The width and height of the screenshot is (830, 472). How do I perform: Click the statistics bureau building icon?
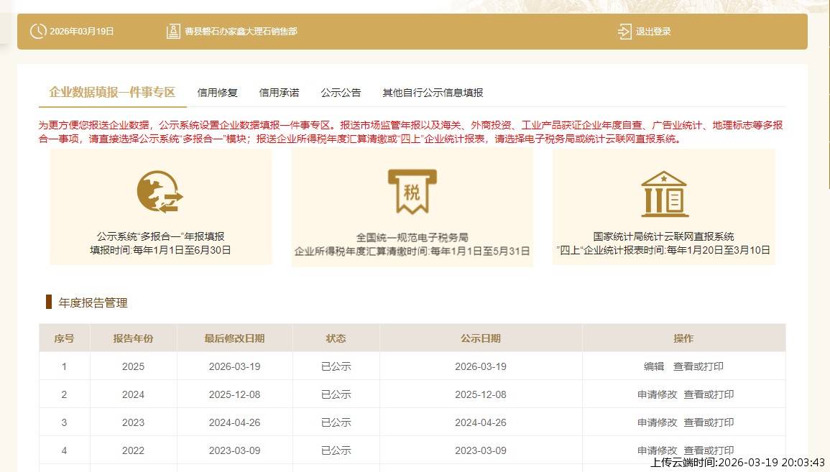click(664, 193)
